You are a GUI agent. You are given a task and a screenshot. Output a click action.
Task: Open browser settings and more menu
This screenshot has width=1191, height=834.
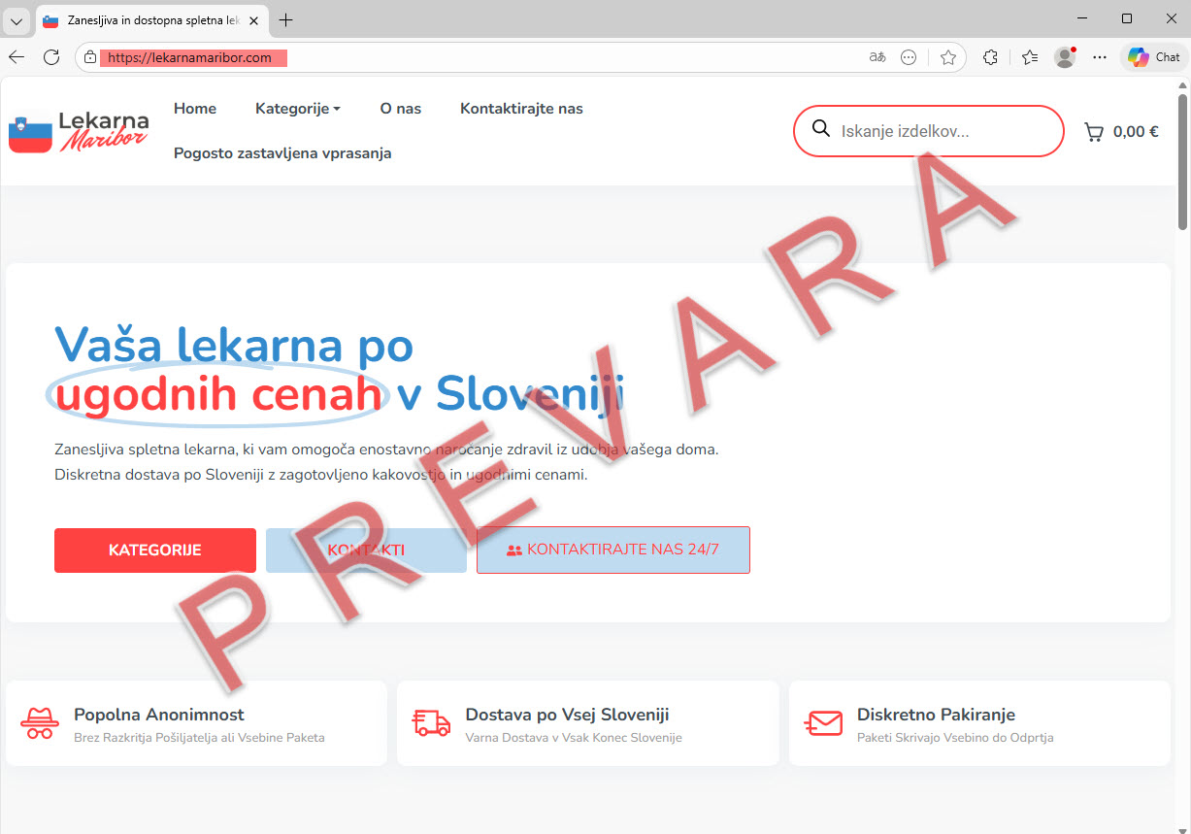click(1100, 57)
